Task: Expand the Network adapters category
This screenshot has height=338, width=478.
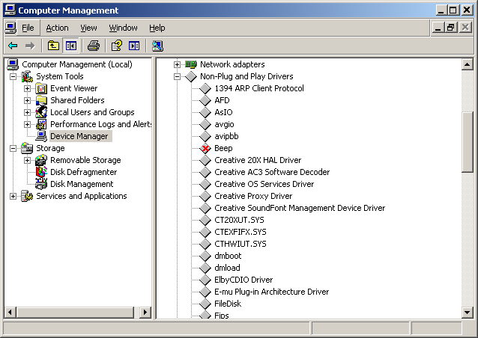Action: [x=177, y=64]
